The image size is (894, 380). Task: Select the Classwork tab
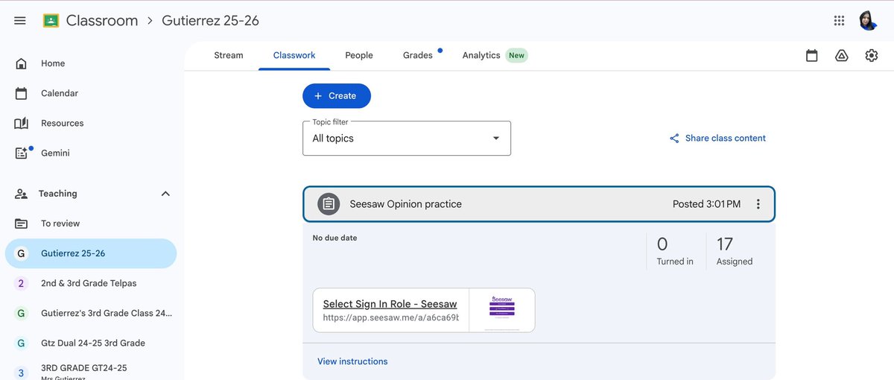click(x=294, y=55)
